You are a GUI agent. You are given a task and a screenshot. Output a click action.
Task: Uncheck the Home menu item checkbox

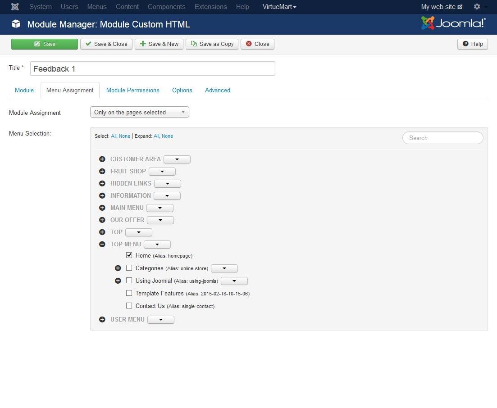(129, 255)
